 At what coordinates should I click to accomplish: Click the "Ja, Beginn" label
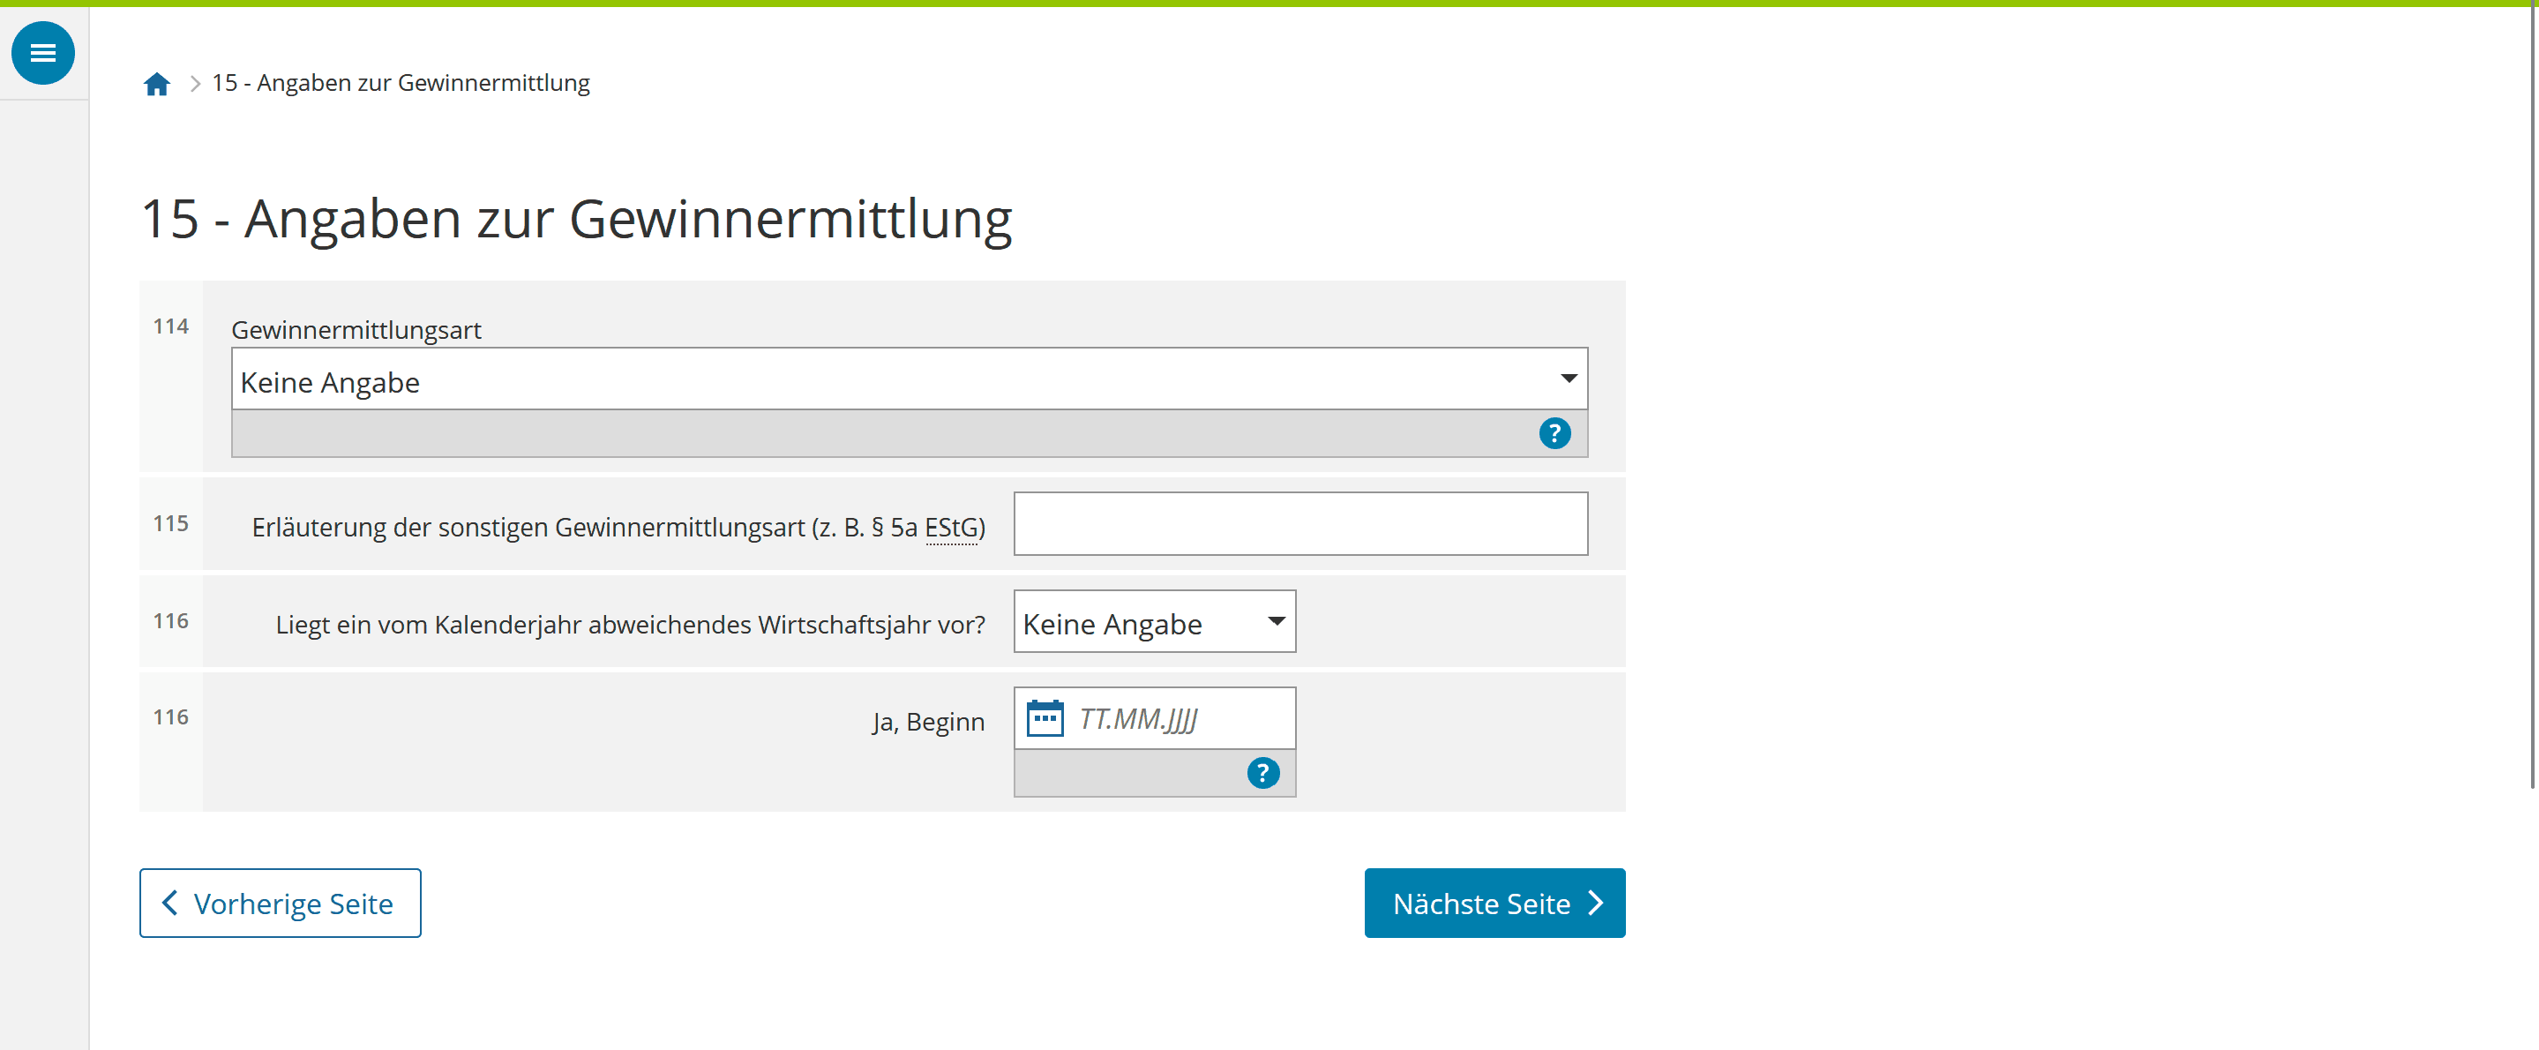927,723
